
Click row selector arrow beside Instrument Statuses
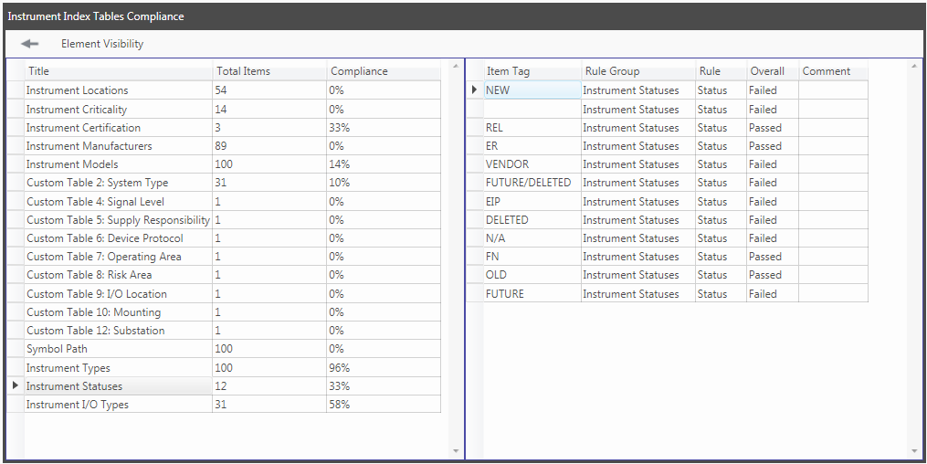click(x=15, y=386)
